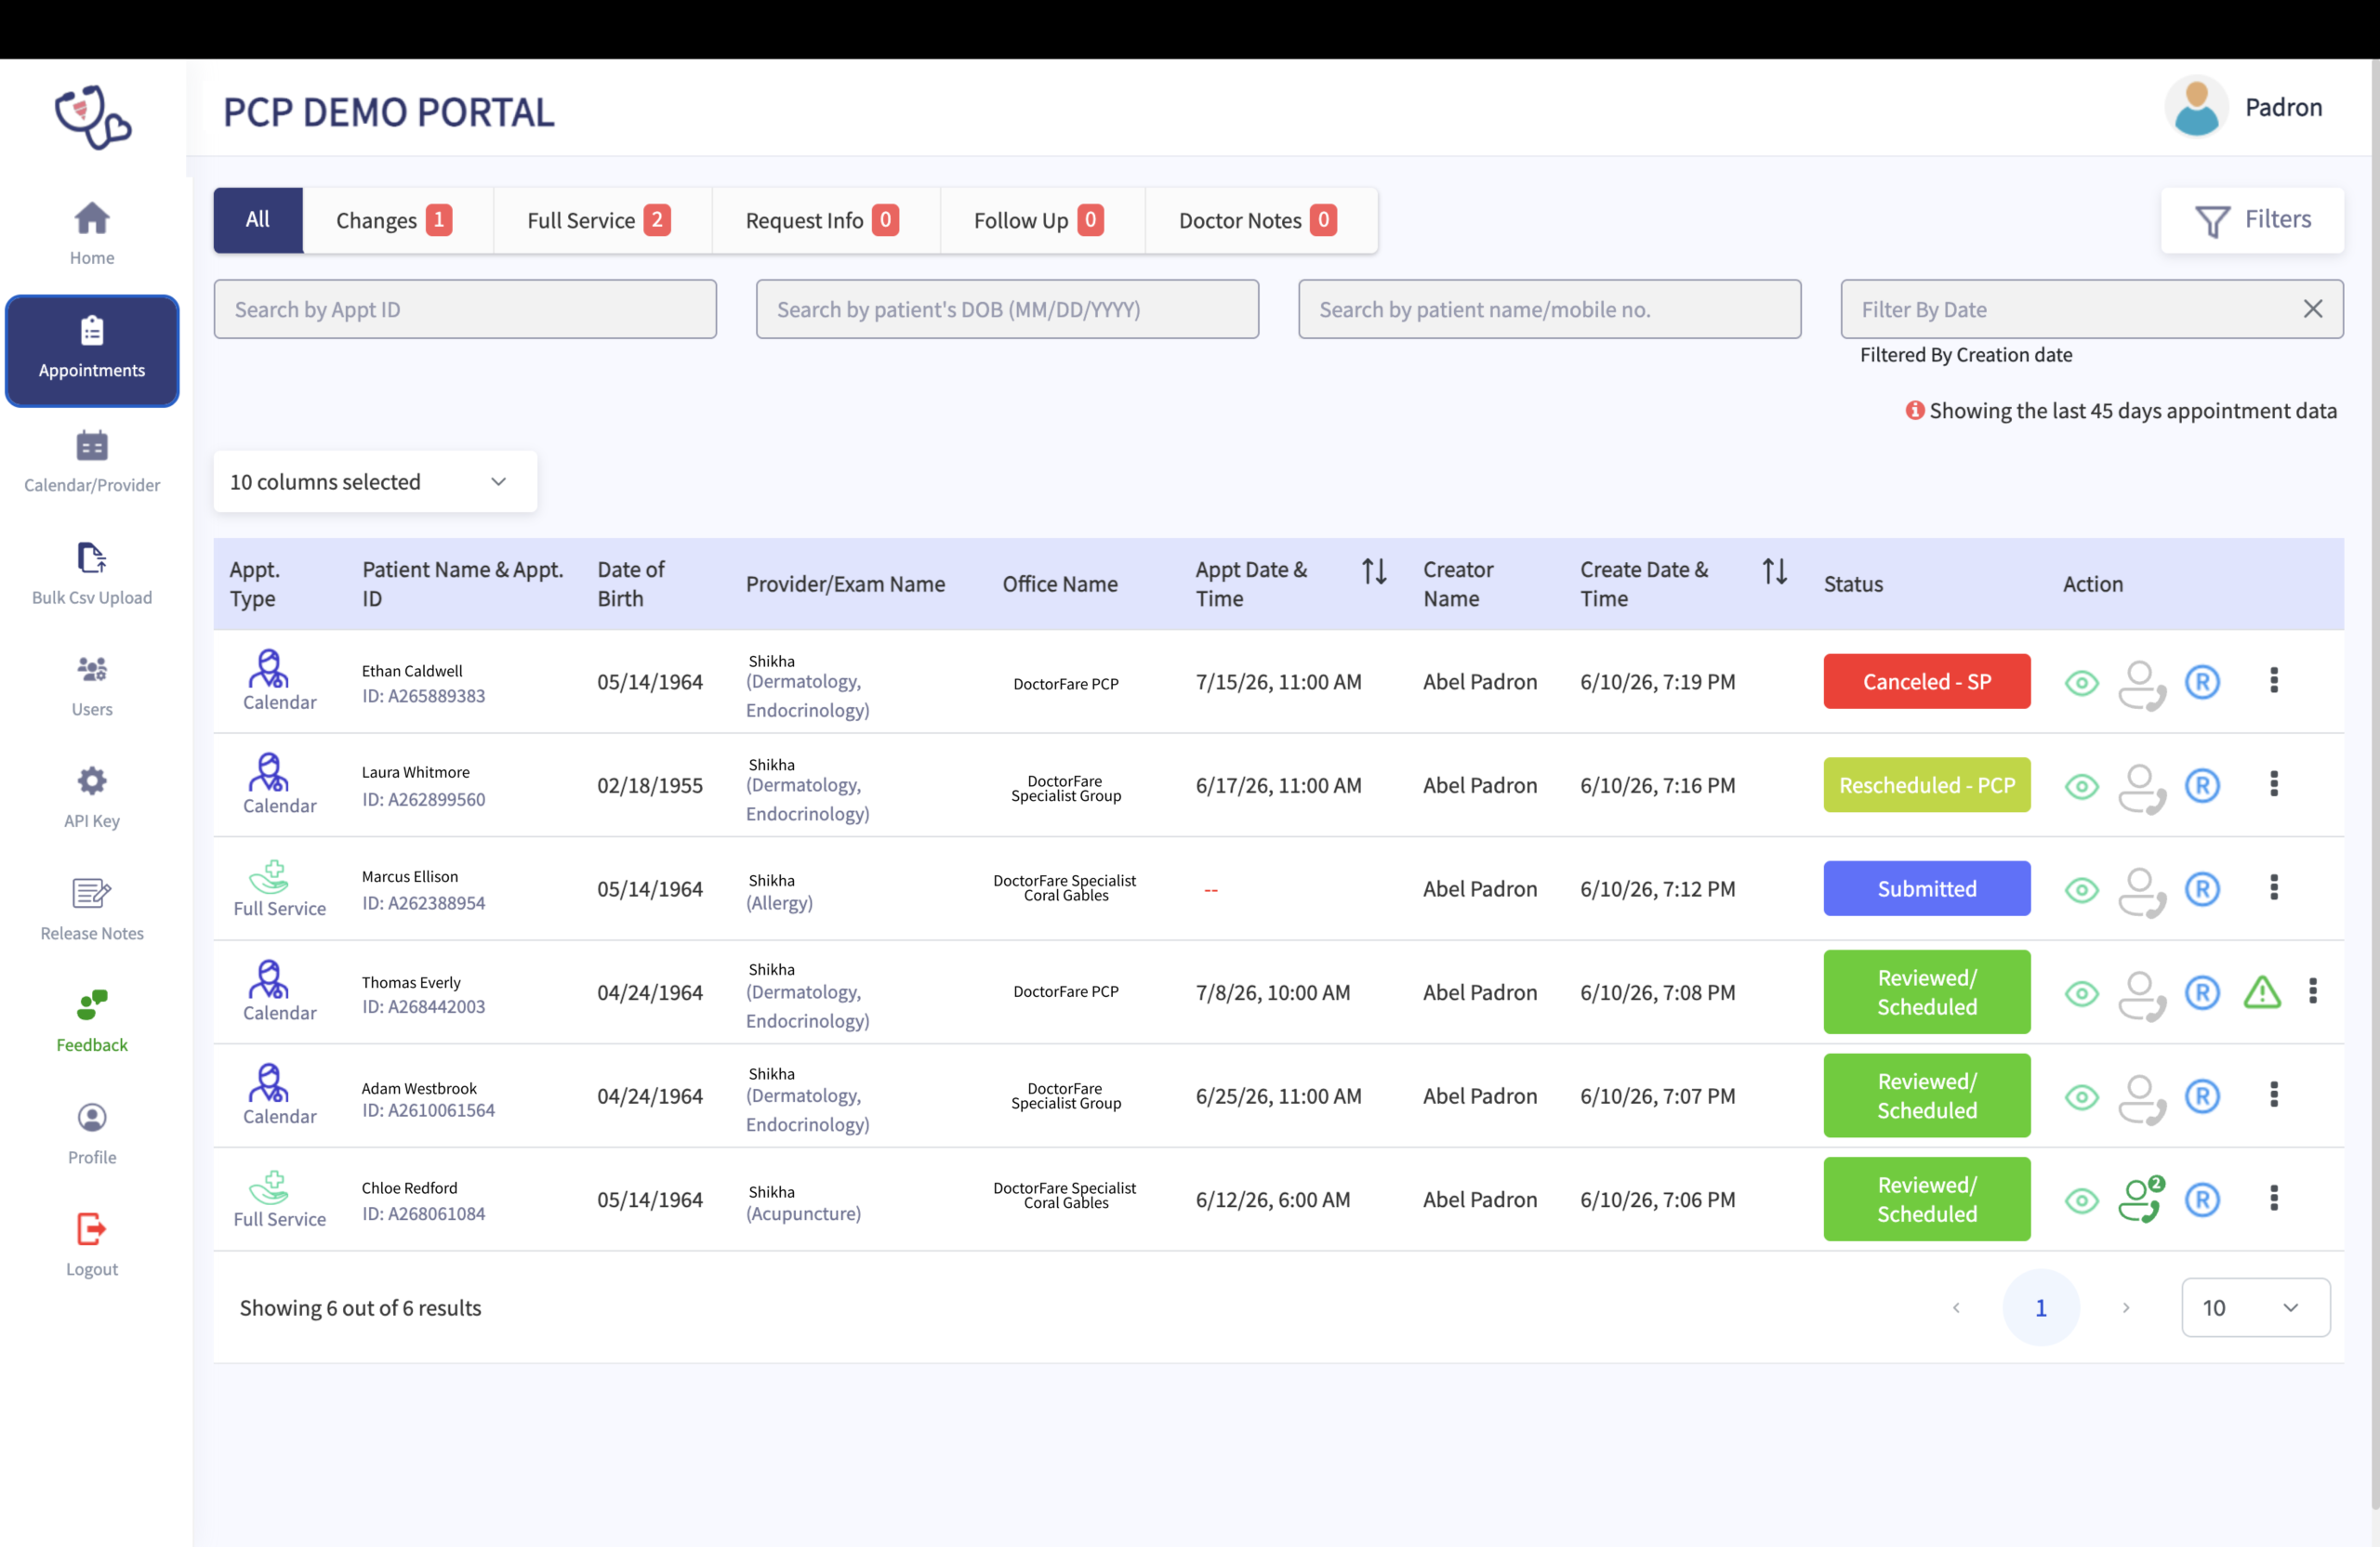The image size is (2380, 1547).
Task: View Ethan Caldwell appointment via eye icon
Action: click(x=2081, y=684)
